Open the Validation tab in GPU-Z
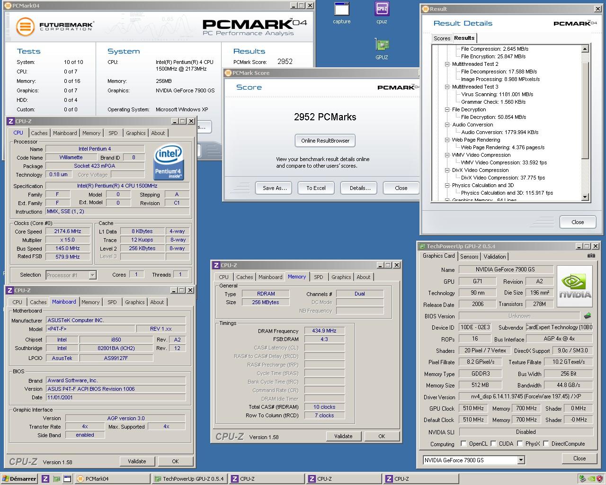The image size is (606, 485). pos(495,257)
